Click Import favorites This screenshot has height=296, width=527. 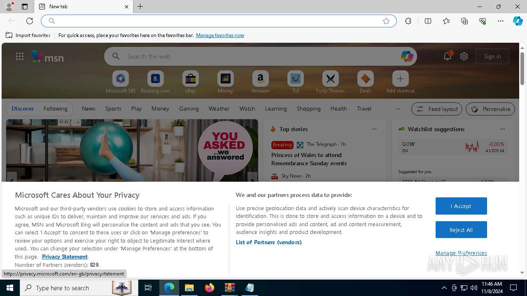click(x=28, y=35)
